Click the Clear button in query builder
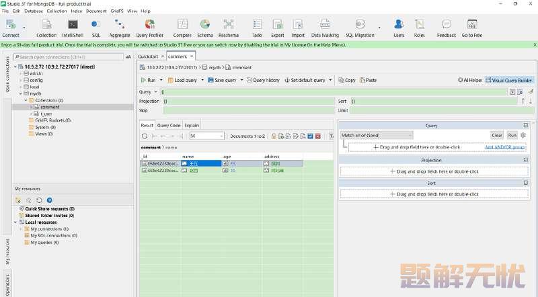 [x=497, y=135]
